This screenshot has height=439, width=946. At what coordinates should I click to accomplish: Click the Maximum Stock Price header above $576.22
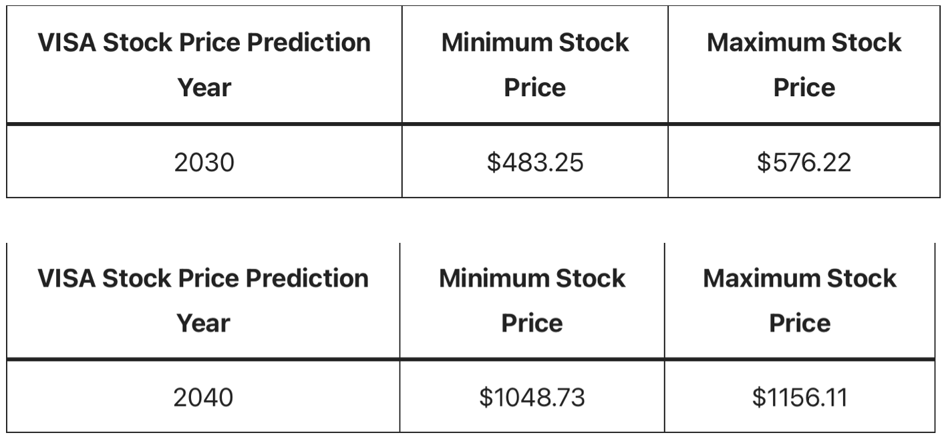pos(804,65)
